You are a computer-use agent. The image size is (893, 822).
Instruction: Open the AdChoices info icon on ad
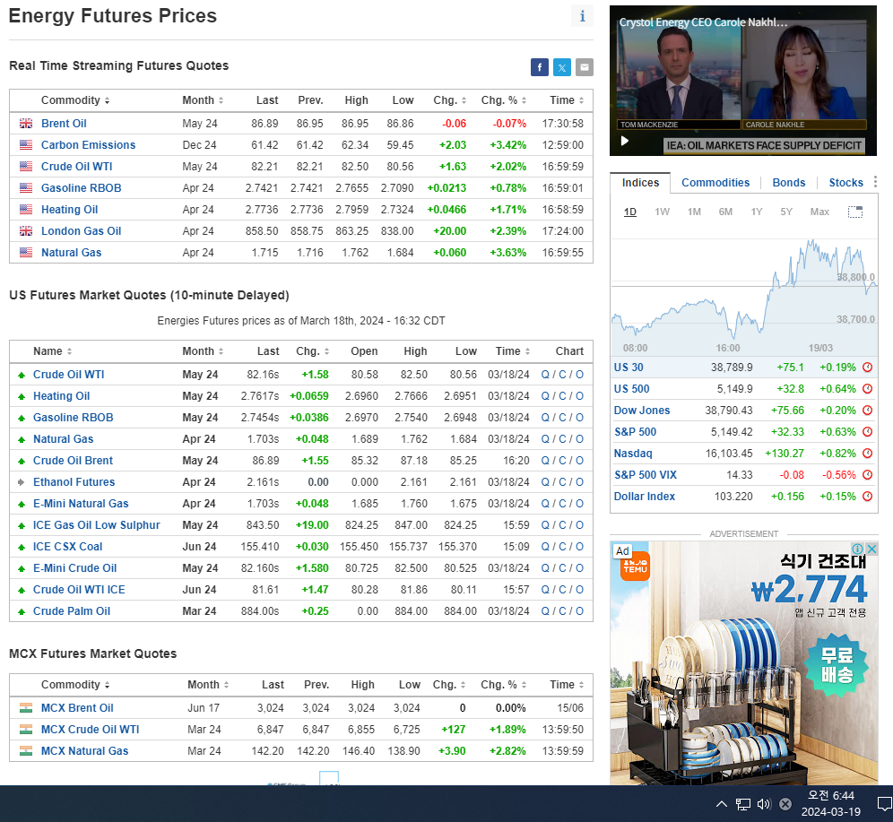point(858,549)
